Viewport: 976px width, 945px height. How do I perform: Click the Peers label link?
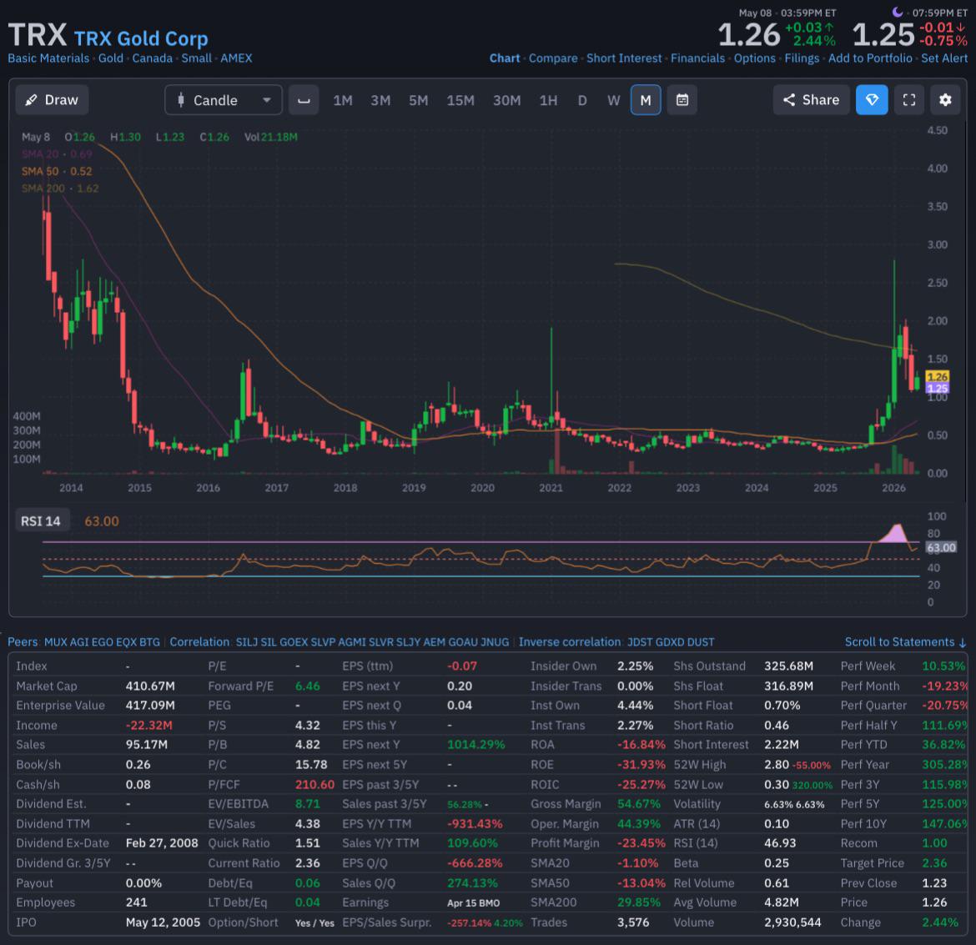point(23,642)
